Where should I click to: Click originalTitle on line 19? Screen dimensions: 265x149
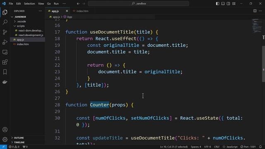click(121, 45)
